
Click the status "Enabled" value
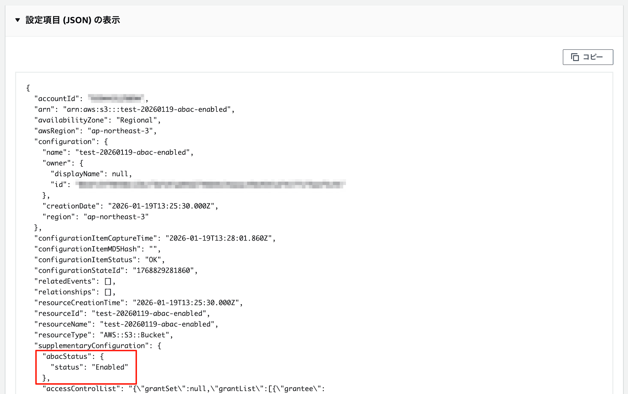click(110, 367)
